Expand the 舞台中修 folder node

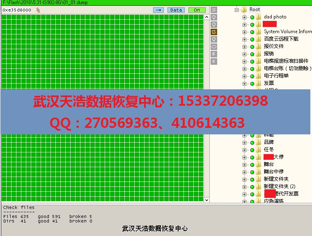(245, 172)
